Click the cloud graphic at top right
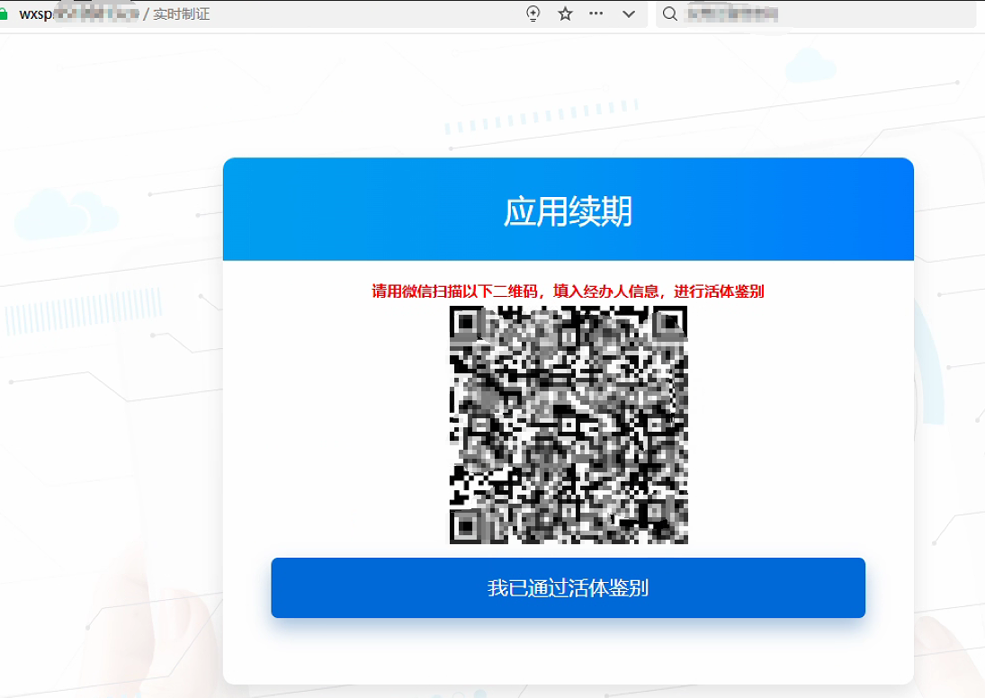Image resolution: width=985 pixels, height=698 pixels. click(810, 66)
